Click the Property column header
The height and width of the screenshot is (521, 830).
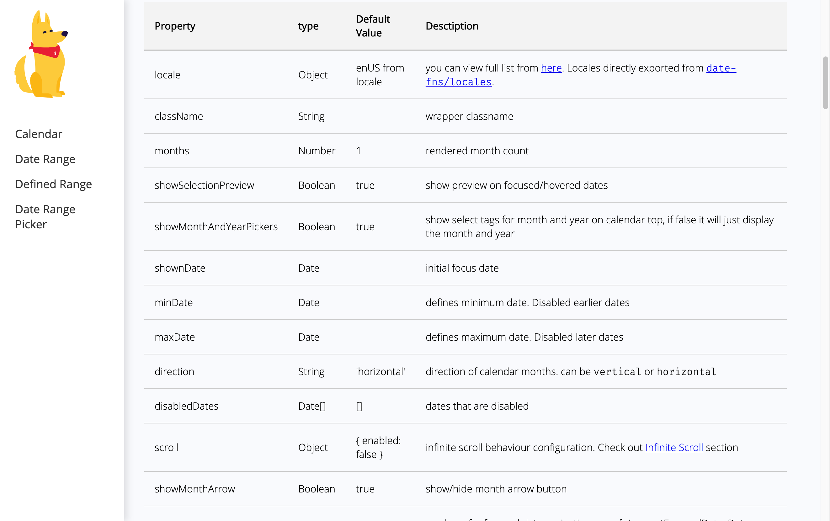coord(175,26)
